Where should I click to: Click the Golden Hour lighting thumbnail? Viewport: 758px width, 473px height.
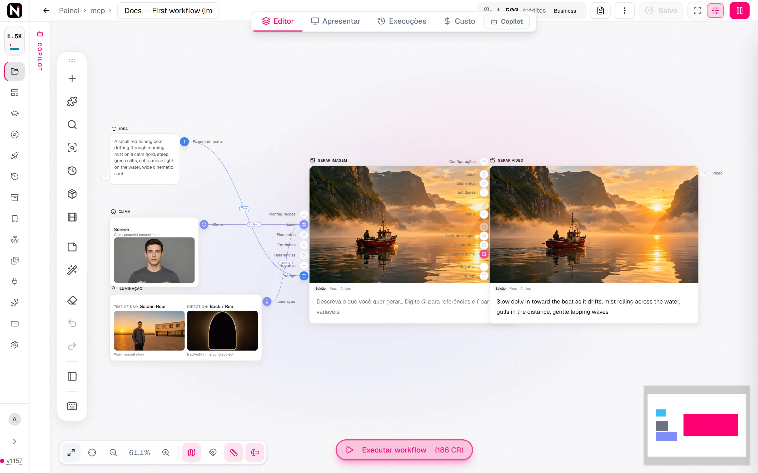[149, 330]
